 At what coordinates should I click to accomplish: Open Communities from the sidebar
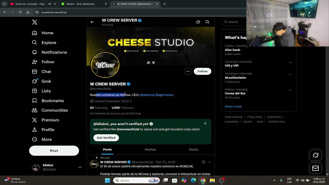click(50, 110)
